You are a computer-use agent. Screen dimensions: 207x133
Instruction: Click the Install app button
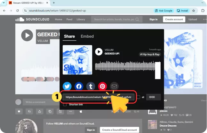pyautogui.click(x=183, y=11)
